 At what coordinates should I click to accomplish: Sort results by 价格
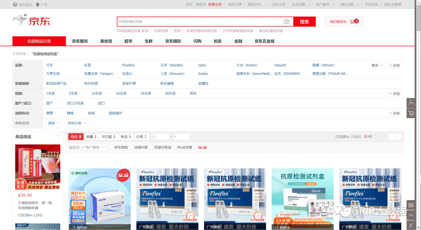click(x=142, y=137)
